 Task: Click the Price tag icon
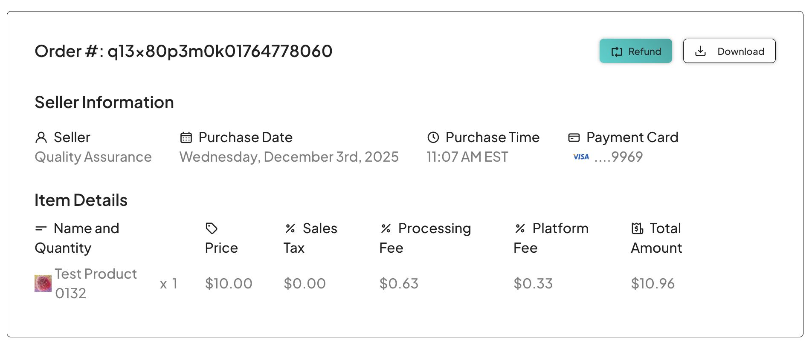tap(212, 228)
